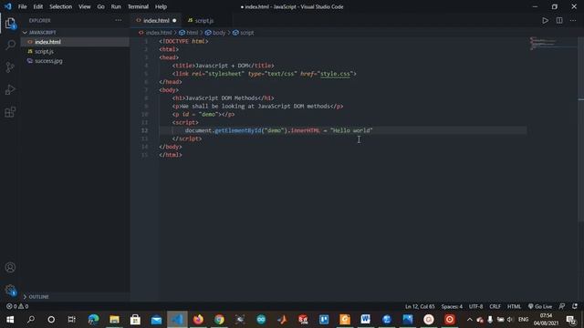Open the taskbar clock showing 07:54
The width and height of the screenshot is (584, 328).
tap(546, 320)
